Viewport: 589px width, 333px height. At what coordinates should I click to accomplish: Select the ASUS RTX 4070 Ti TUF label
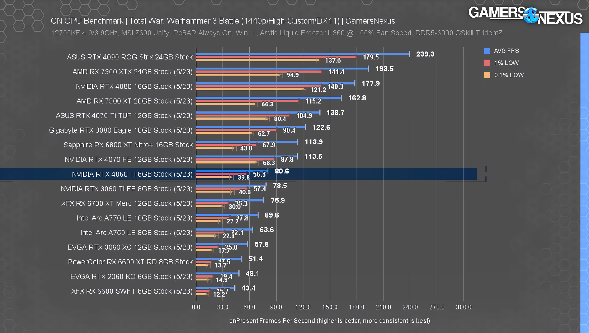(124, 116)
